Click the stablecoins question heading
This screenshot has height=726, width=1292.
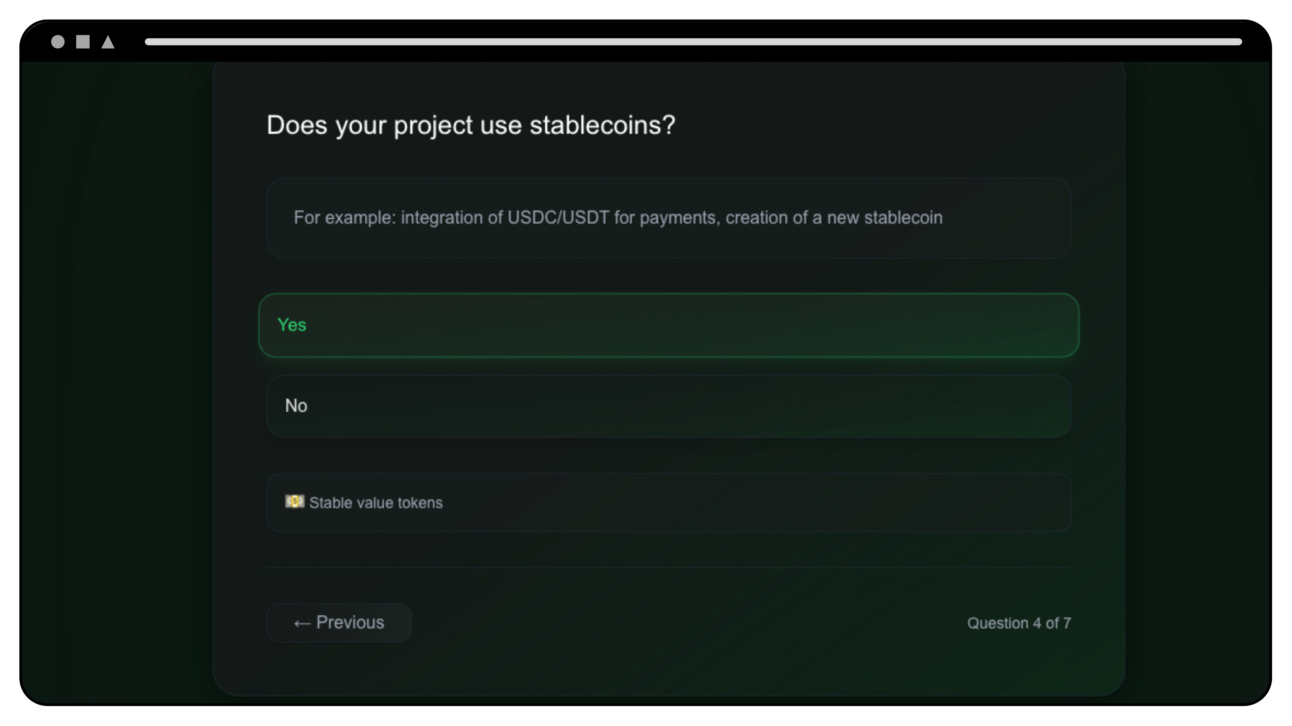tap(470, 125)
